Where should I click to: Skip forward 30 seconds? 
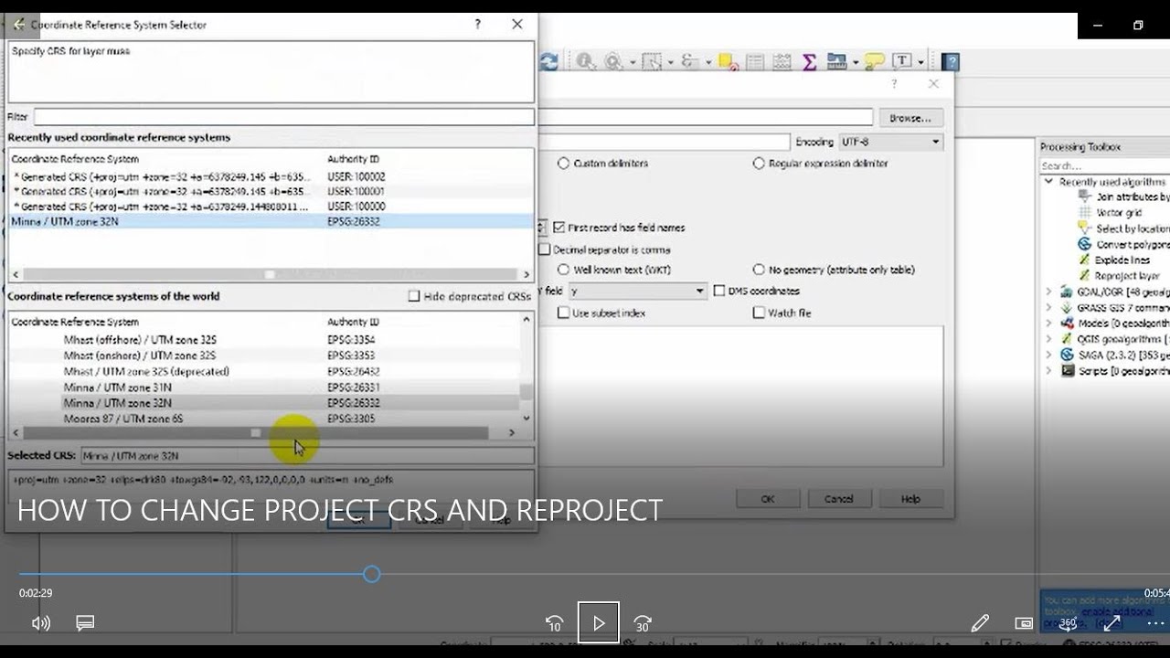[x=643, y=623]
